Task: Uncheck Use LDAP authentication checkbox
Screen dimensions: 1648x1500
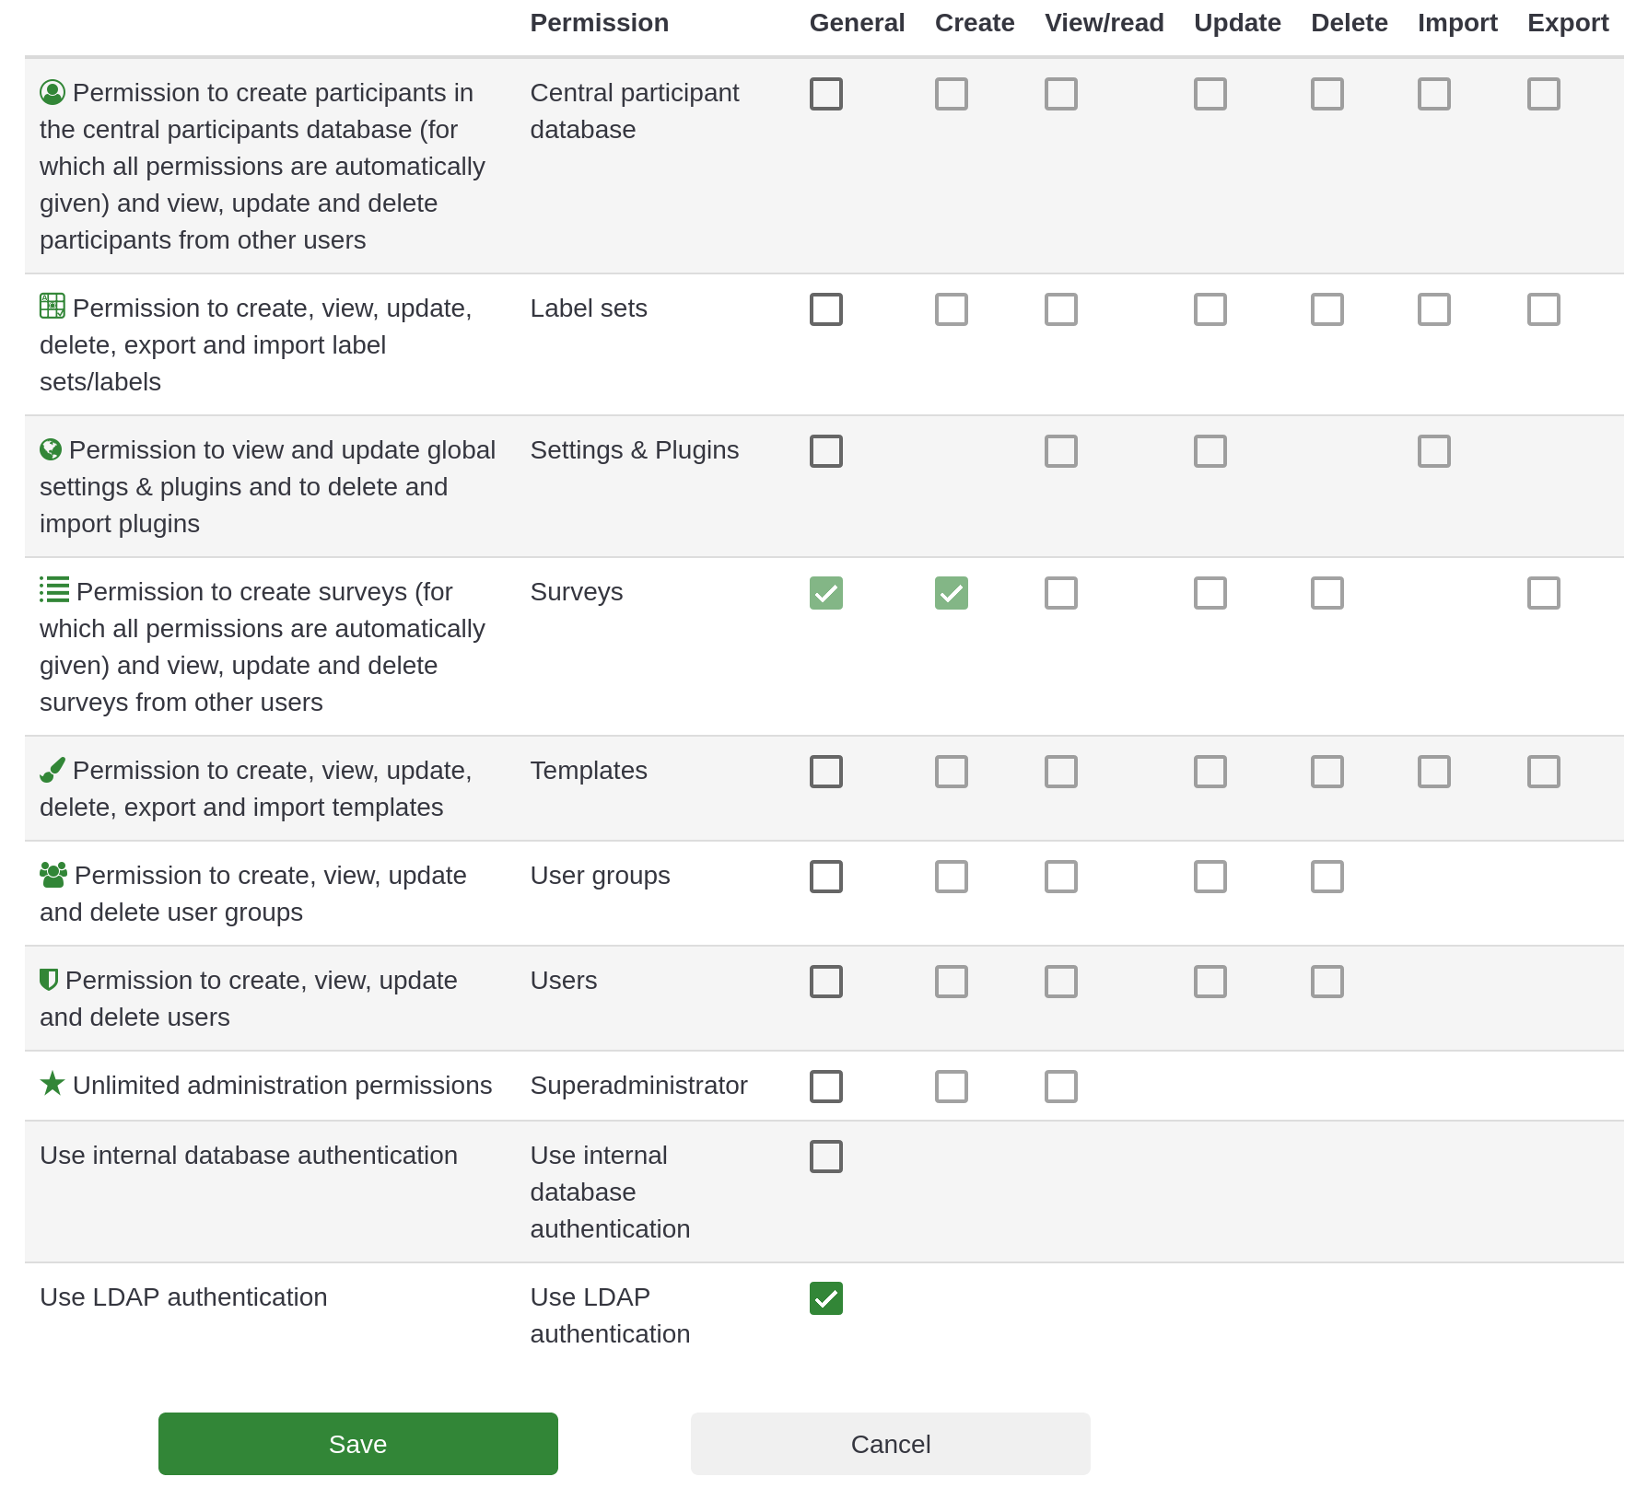Action: coord(826,1298)
